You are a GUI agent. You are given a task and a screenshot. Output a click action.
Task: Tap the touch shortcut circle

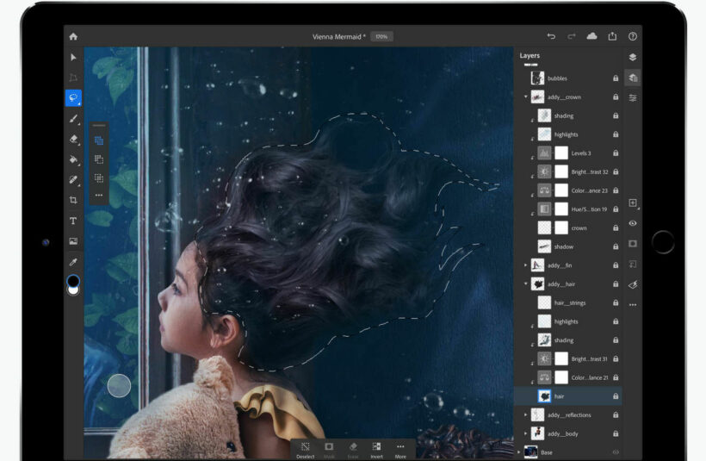pyautogui.click(x=119, y=386)
